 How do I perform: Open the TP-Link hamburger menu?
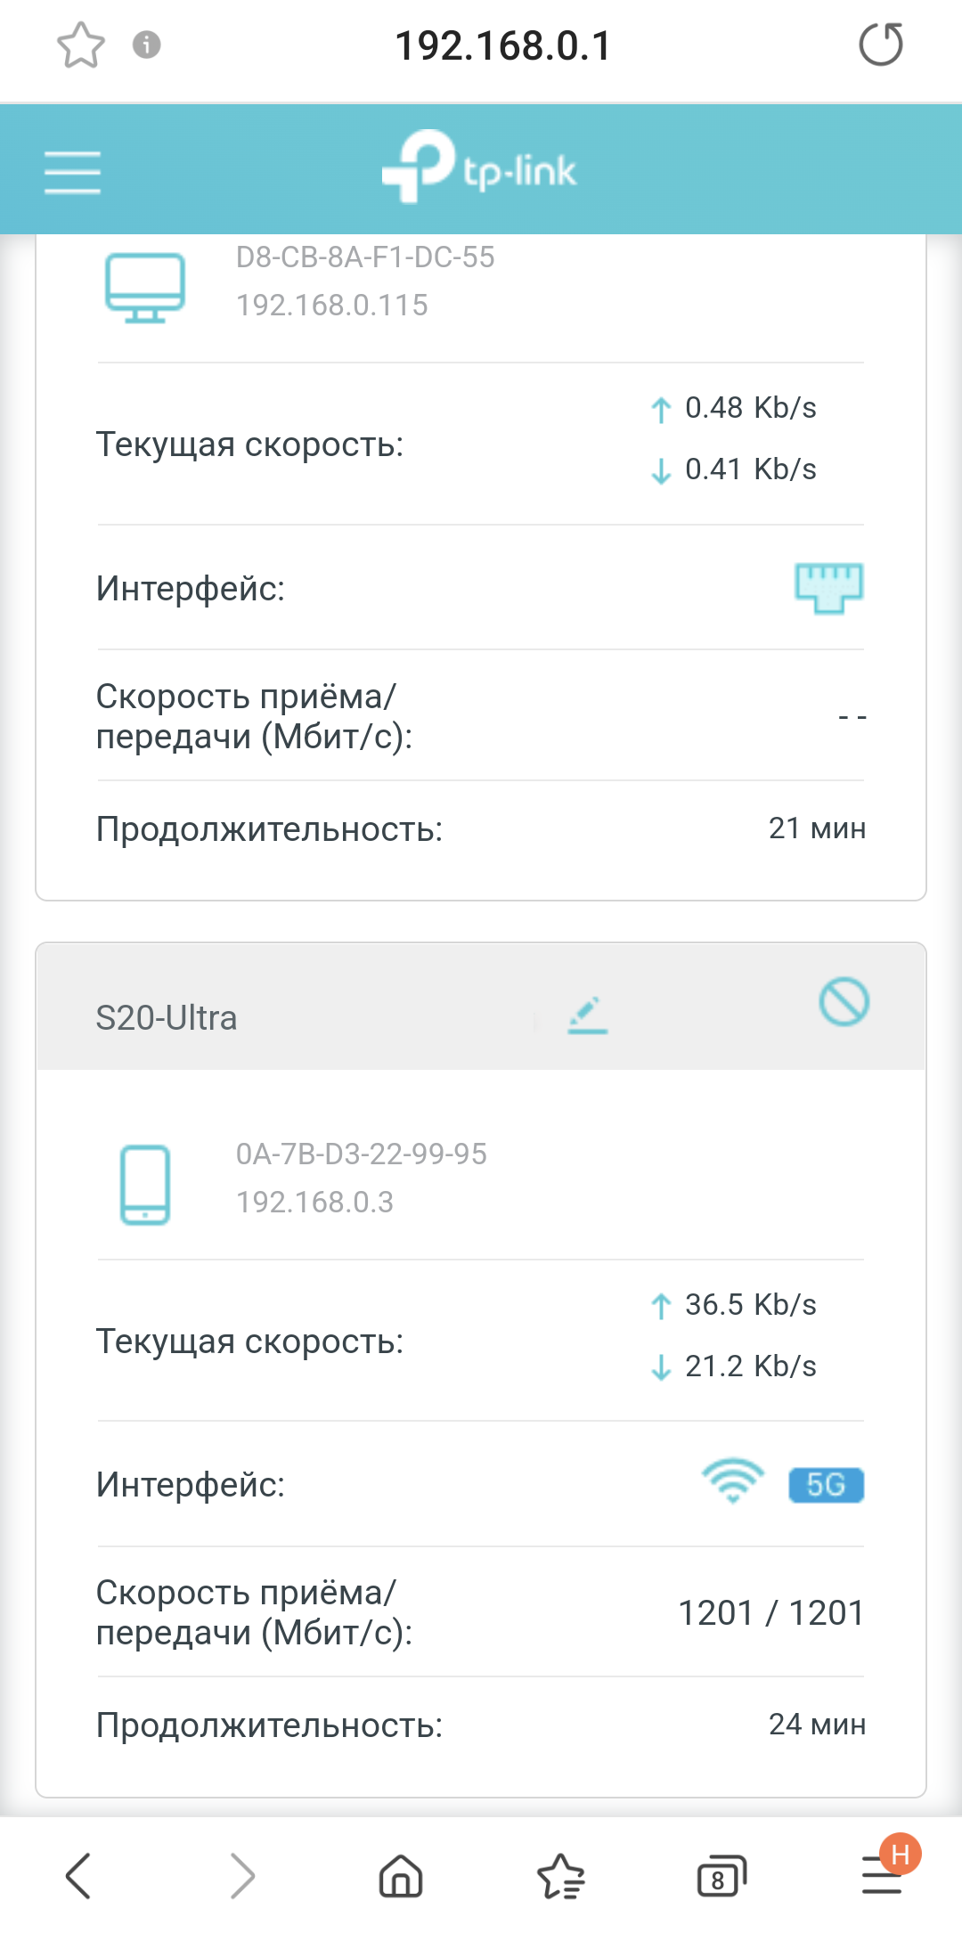pyautogui.click(x=72, y=172)
